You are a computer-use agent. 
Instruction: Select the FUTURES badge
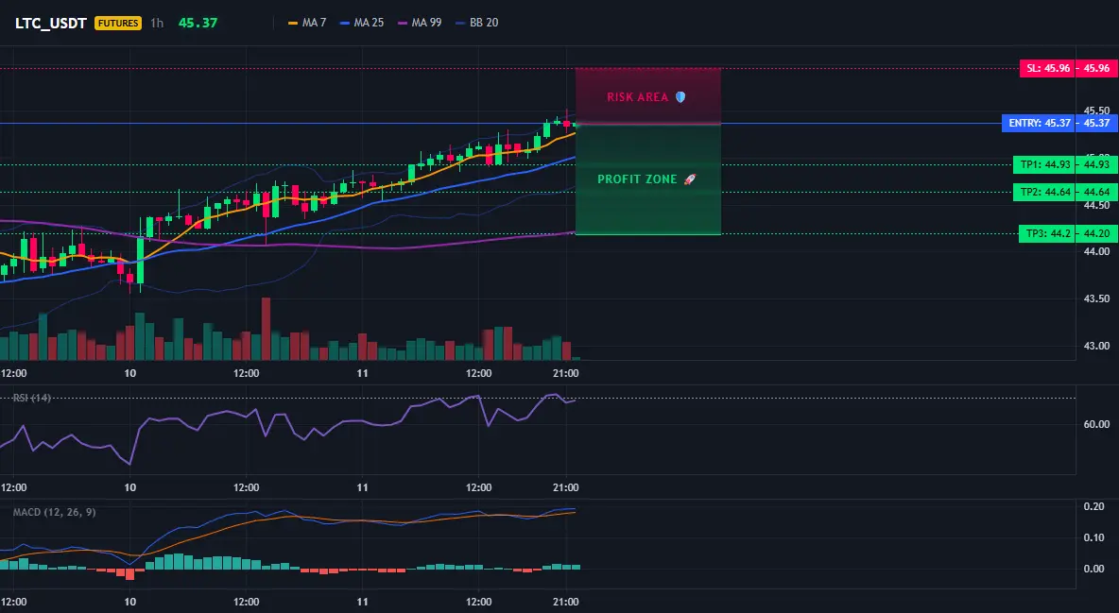(118, 23)
